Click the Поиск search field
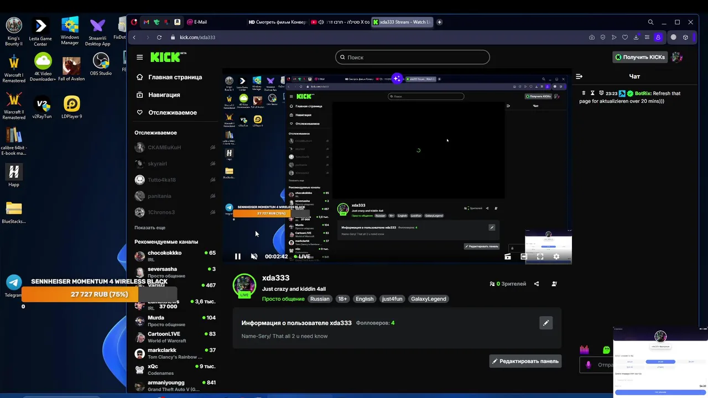Image resolution: width=708 pixels, height=398 pixels. (x=412, y=57)
